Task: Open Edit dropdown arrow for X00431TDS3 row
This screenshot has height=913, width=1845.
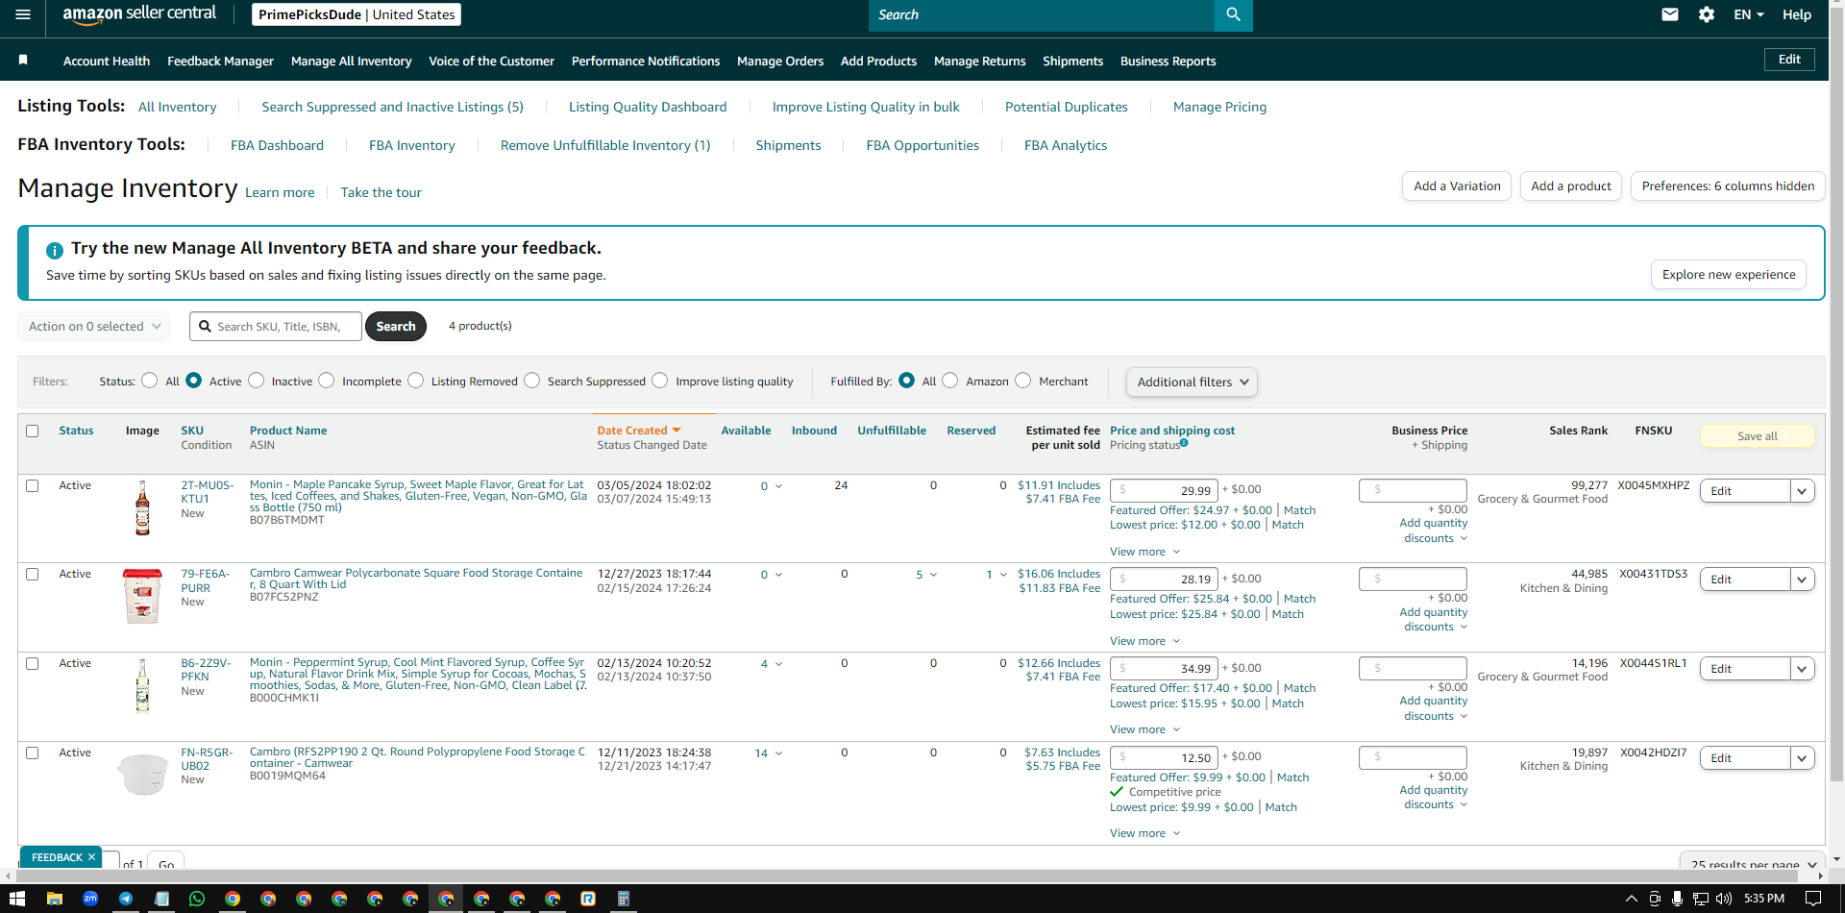Action: (x=1803, y=580)
